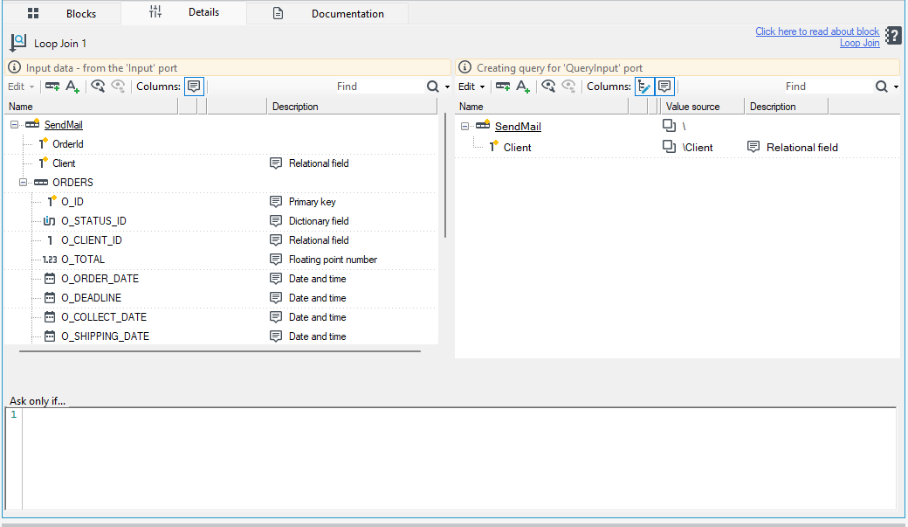Click the add structure icon in Input data toolbar
Viewport: 908px width, 527px height.
pos(52,87)
